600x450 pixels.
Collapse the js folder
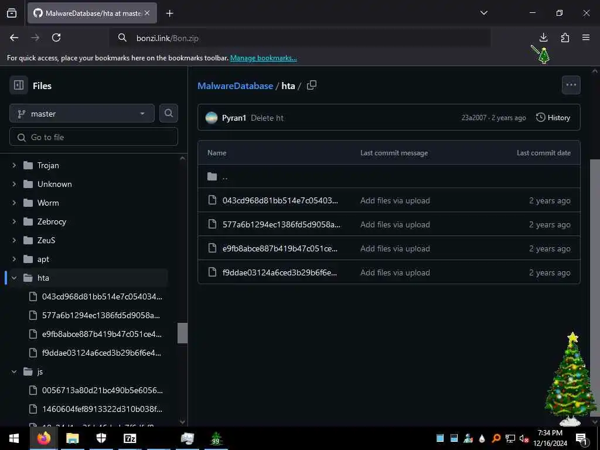pos(14,371)
